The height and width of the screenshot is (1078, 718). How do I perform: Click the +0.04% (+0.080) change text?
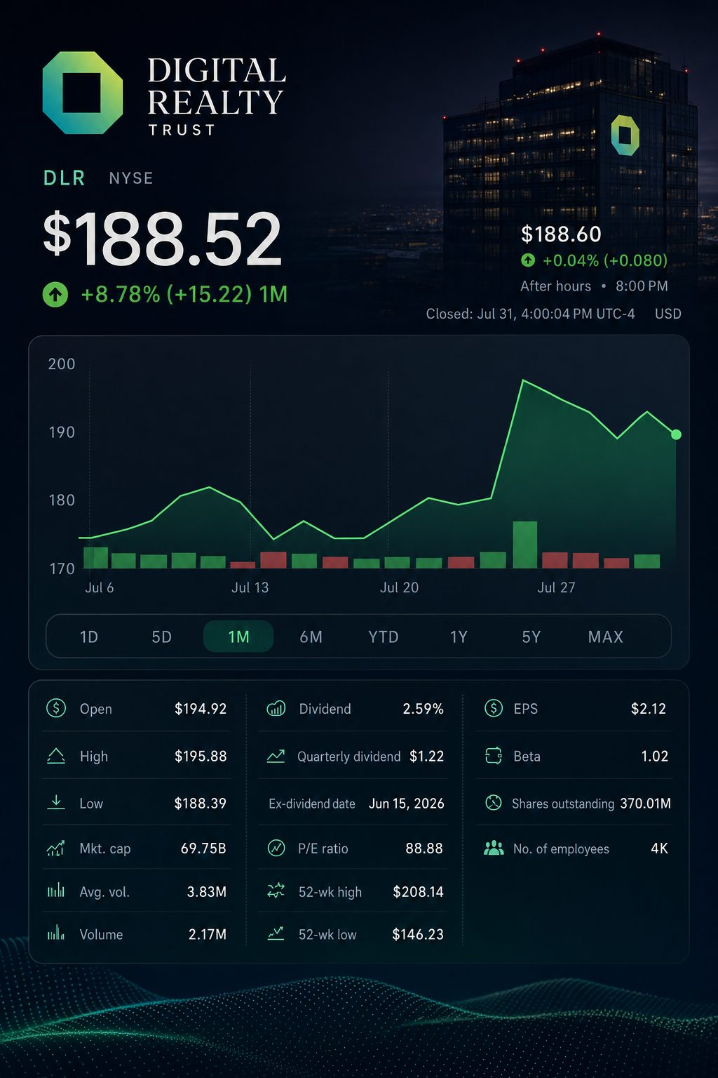[605, 260]
